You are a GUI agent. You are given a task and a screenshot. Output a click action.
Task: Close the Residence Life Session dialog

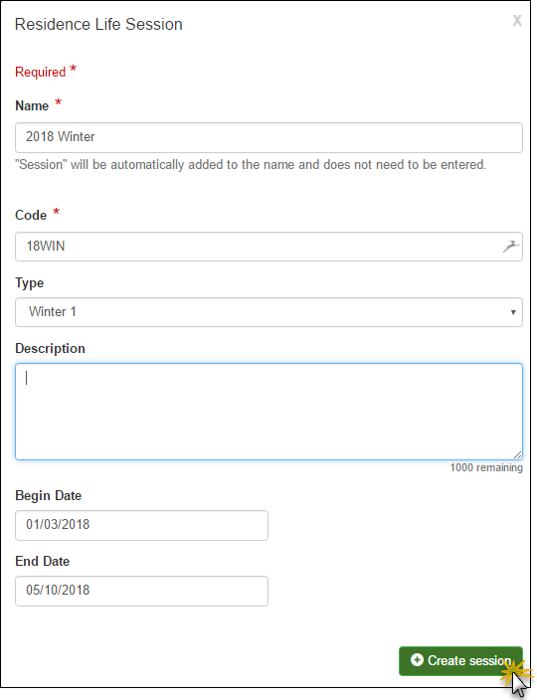tap(517, 21)
